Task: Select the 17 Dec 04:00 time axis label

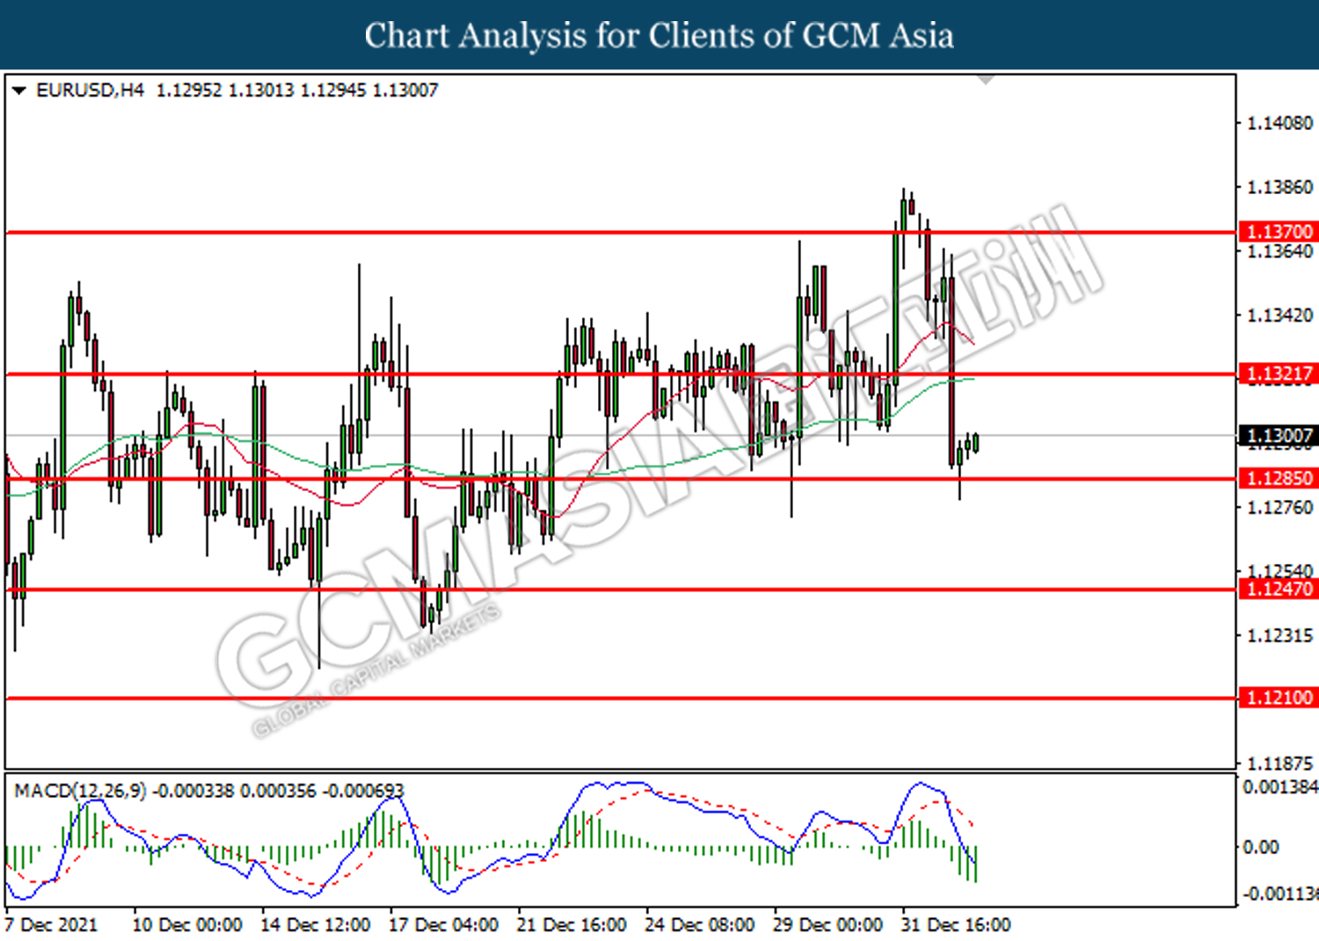Action: pyautogui.click(x=444, y=925)
